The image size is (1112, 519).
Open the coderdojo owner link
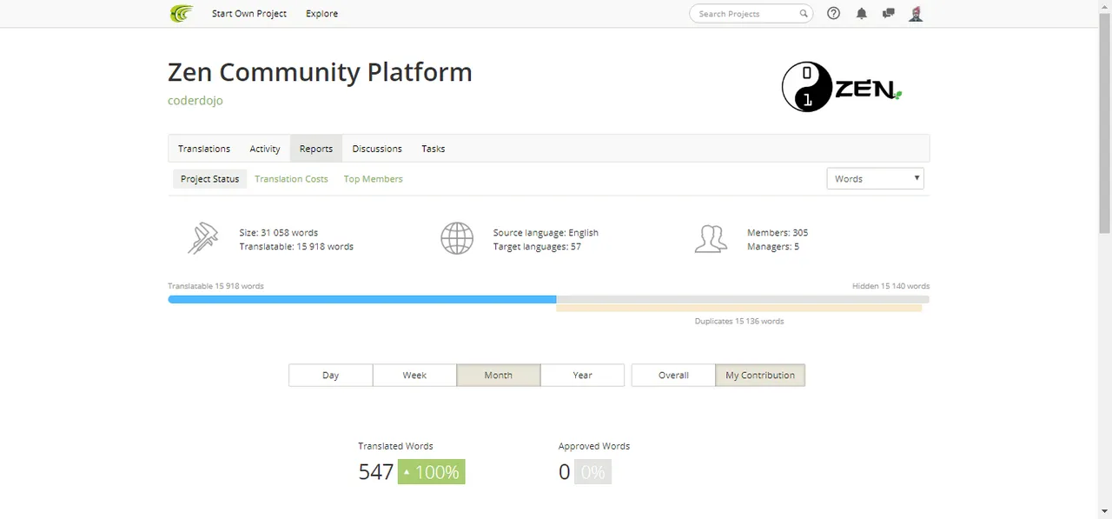pos(195,100)
